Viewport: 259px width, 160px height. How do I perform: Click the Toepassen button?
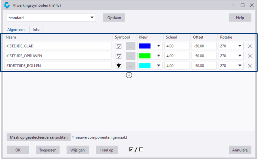tap(48, 150)
